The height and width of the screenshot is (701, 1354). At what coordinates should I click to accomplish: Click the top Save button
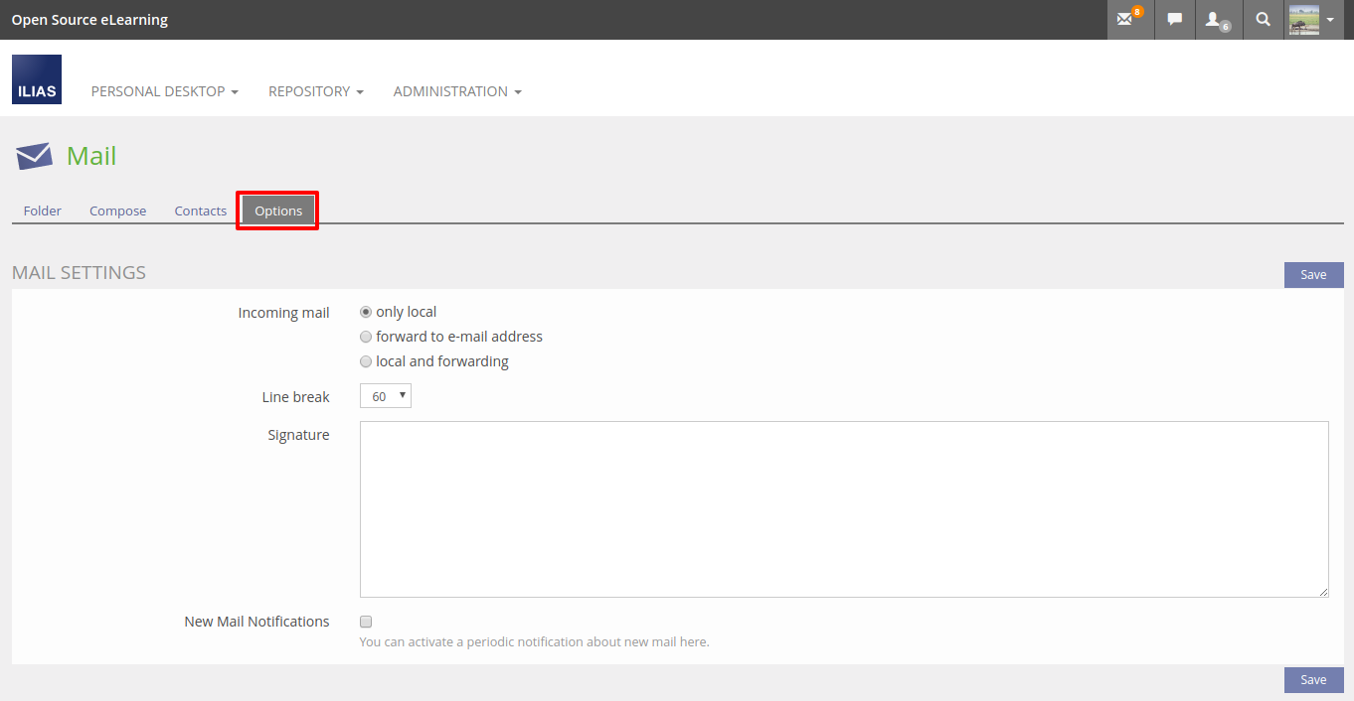point(1313,275)
